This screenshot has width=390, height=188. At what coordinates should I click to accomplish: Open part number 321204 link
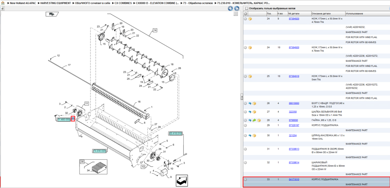pyautogui.click(x=292, y=136)
